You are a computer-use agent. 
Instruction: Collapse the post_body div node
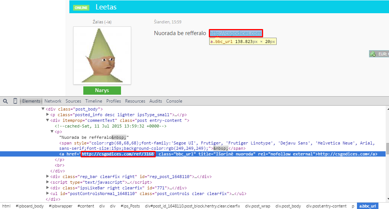pyautogui.click(x=43, y=109)
